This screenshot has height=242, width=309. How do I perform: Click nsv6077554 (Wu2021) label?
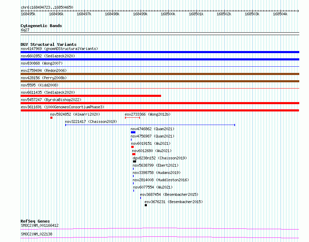(x=153, y=187)
